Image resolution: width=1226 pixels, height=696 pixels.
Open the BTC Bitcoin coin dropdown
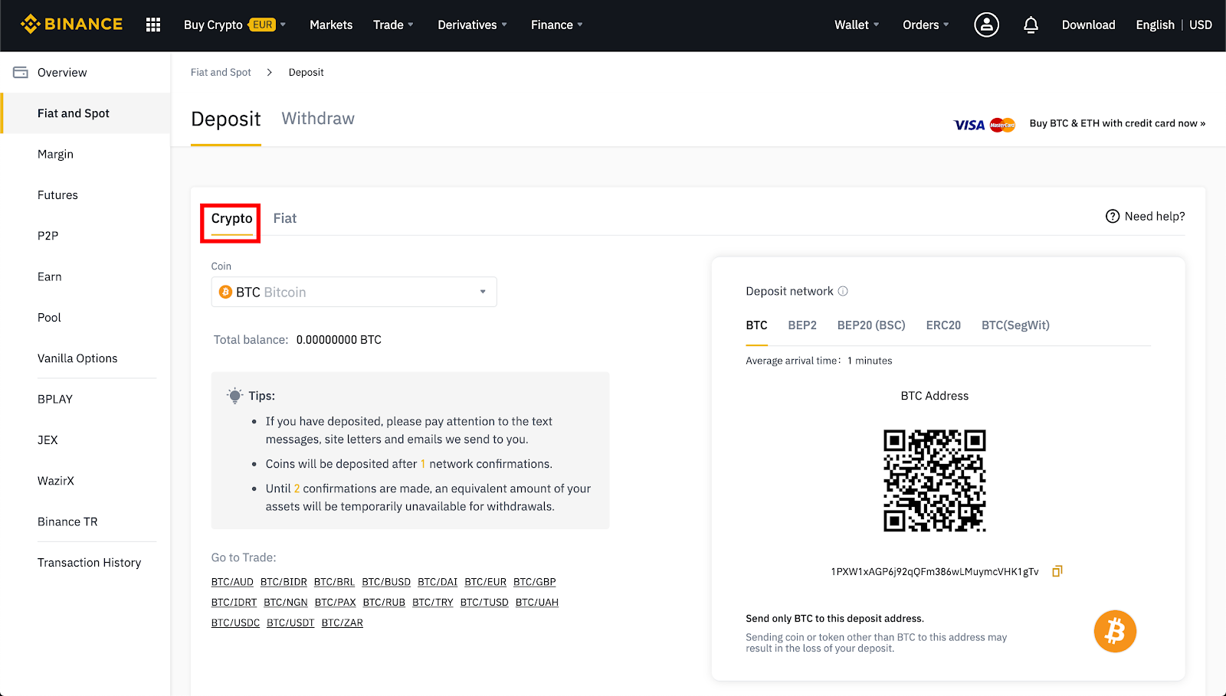(x=353, y=292)
